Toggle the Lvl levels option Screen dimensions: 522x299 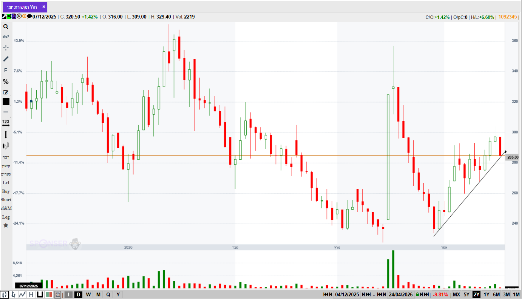(x=6, y=183)
